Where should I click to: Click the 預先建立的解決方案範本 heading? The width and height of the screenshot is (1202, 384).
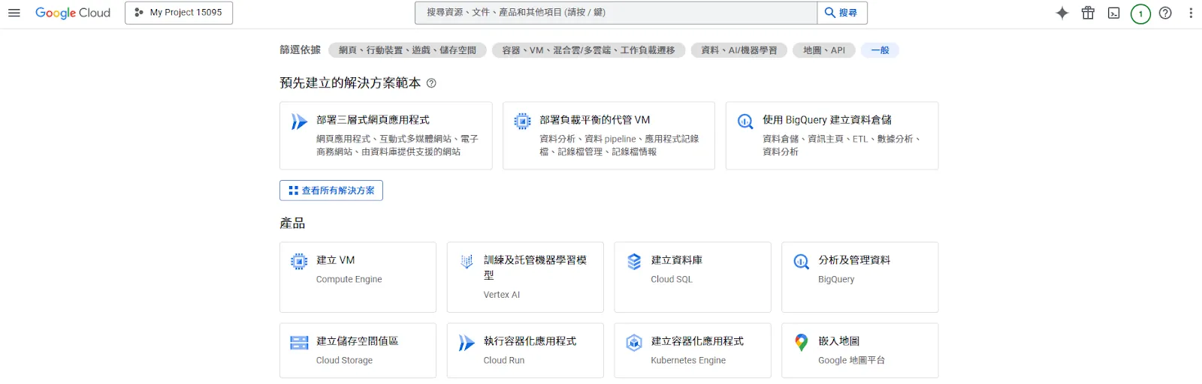[350, 83]
